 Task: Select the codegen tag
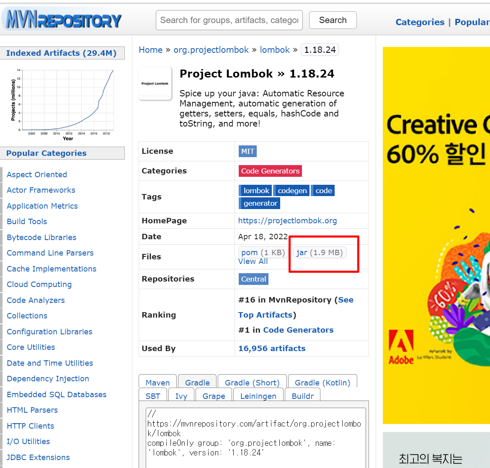pos(291,190)
